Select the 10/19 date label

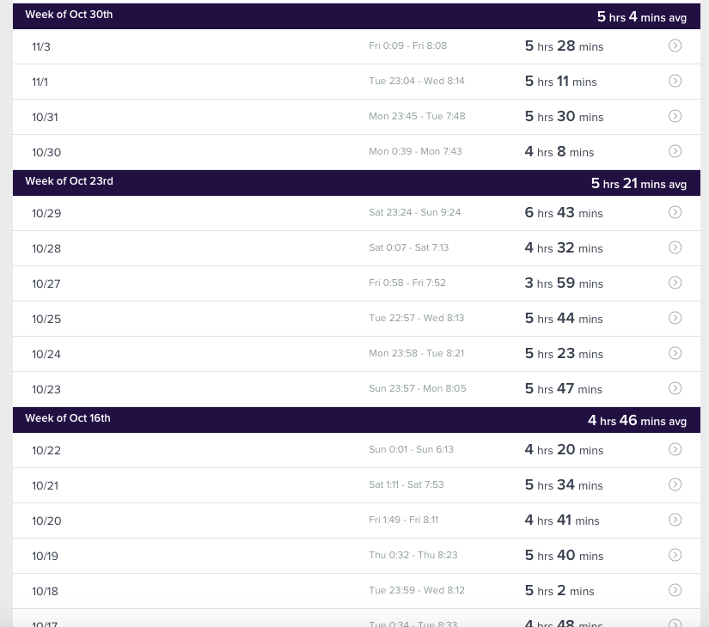pos(45,557)
